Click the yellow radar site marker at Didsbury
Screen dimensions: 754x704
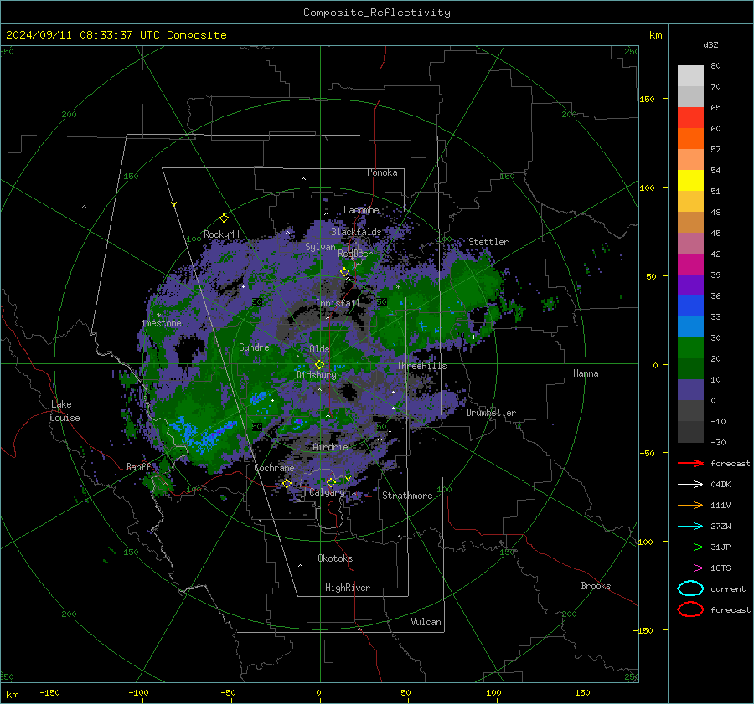point(320,365)
